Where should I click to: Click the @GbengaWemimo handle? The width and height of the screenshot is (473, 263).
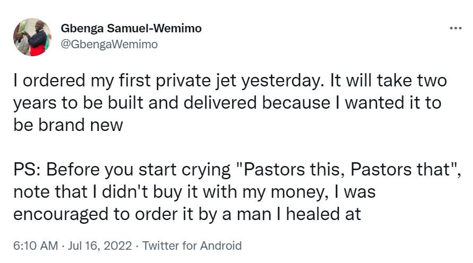(110, 45)
